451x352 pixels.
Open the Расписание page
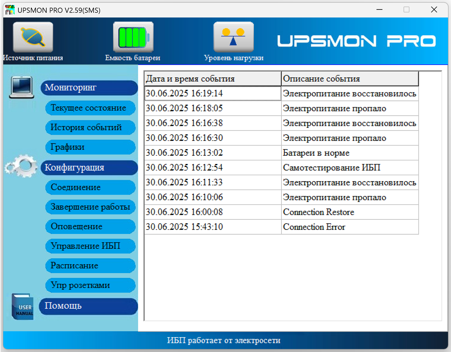tap(90, 266)
